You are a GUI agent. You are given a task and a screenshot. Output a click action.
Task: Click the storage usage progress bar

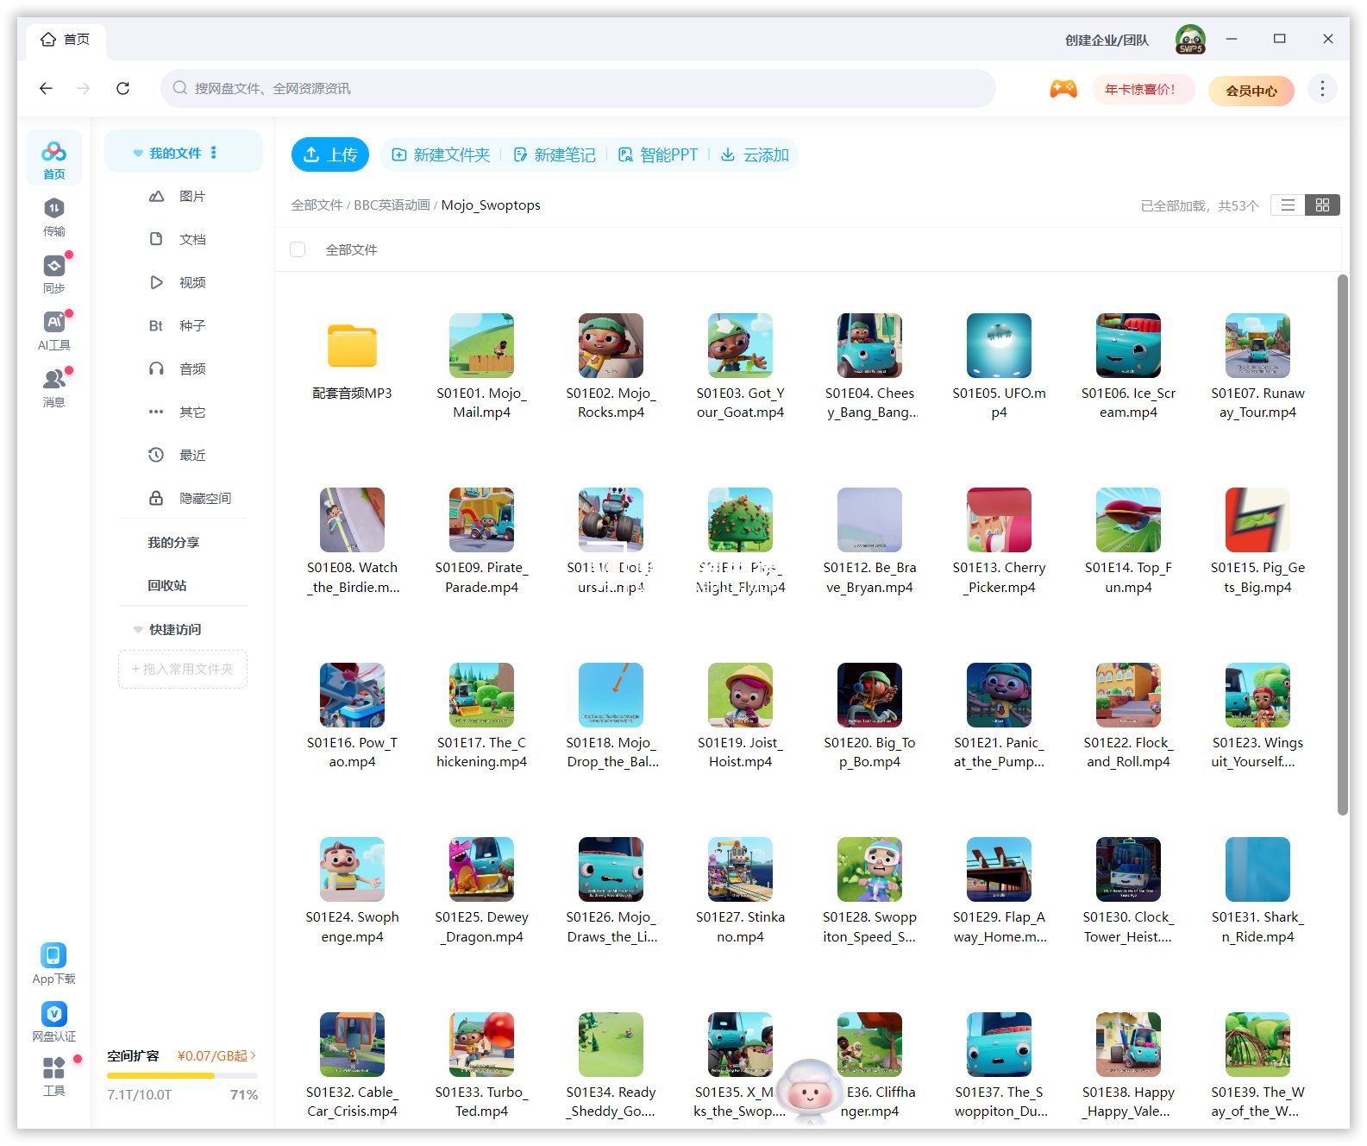coord(182,1076)
